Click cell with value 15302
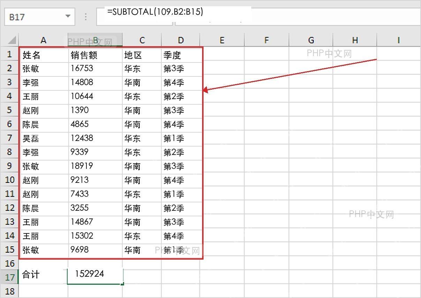421x298 pixels. (x=95, y=236)
